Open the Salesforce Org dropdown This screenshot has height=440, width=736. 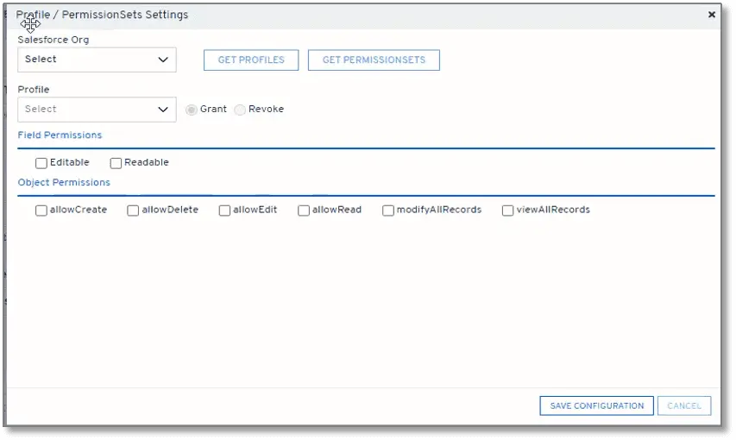click(x=97, y=60)
